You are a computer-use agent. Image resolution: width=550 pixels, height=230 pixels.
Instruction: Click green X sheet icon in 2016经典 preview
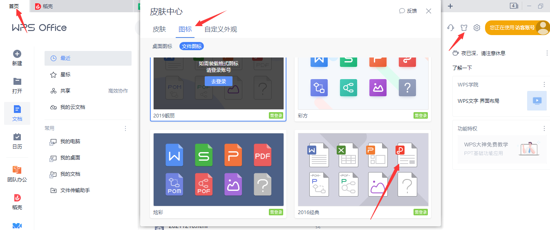348,155
